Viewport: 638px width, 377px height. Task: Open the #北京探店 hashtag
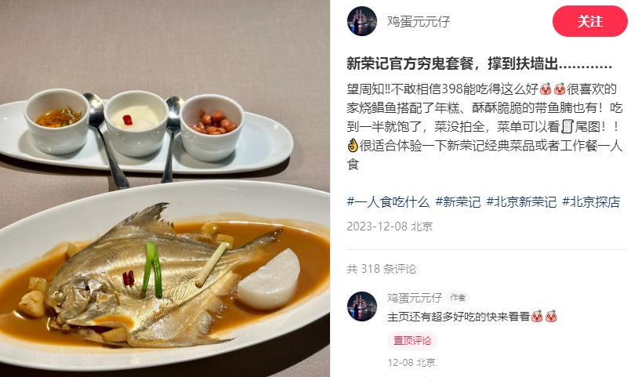591,201
